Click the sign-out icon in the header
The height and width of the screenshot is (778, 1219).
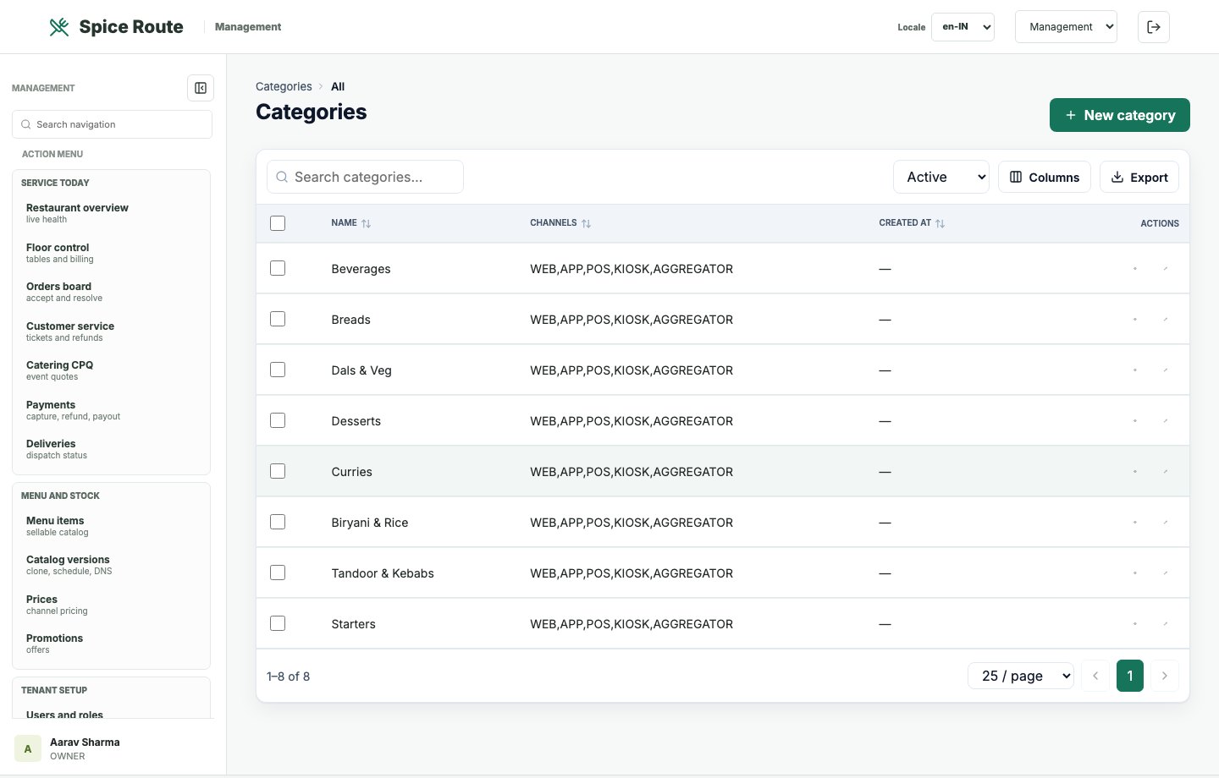(x=1154, y=27)
